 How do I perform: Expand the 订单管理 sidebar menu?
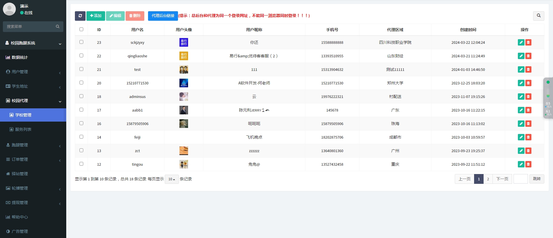click(x=33, y=159)
